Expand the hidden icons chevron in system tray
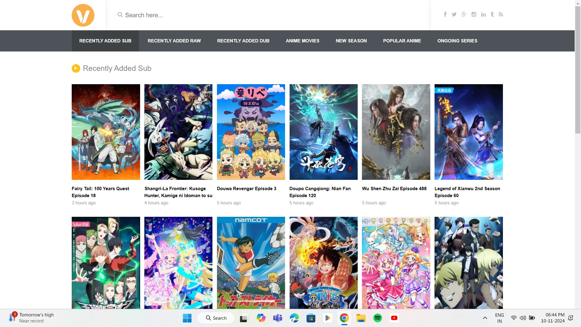This screenshot has width=581, height=327. tap(485, 318)
